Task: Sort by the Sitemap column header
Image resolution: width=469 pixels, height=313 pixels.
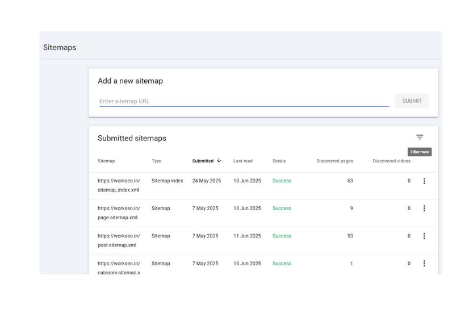Action: point(106,161)
